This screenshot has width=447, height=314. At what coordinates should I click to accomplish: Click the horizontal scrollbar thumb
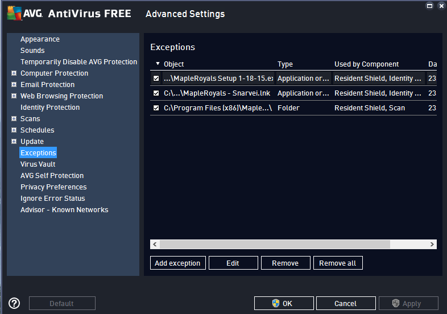[275, 244]
